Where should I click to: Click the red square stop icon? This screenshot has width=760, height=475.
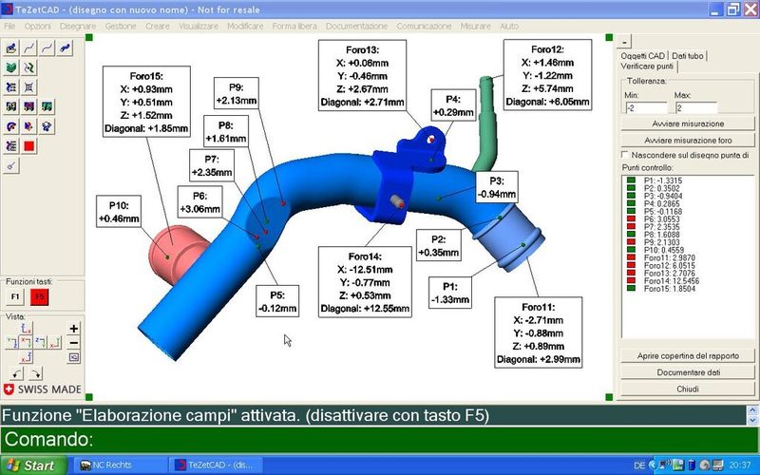[29, 146]
